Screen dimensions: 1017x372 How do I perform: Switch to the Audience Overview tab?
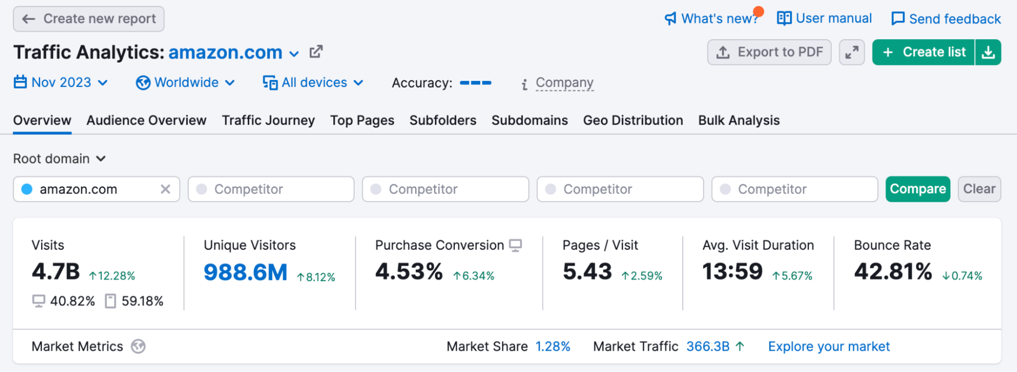(147, 121)
